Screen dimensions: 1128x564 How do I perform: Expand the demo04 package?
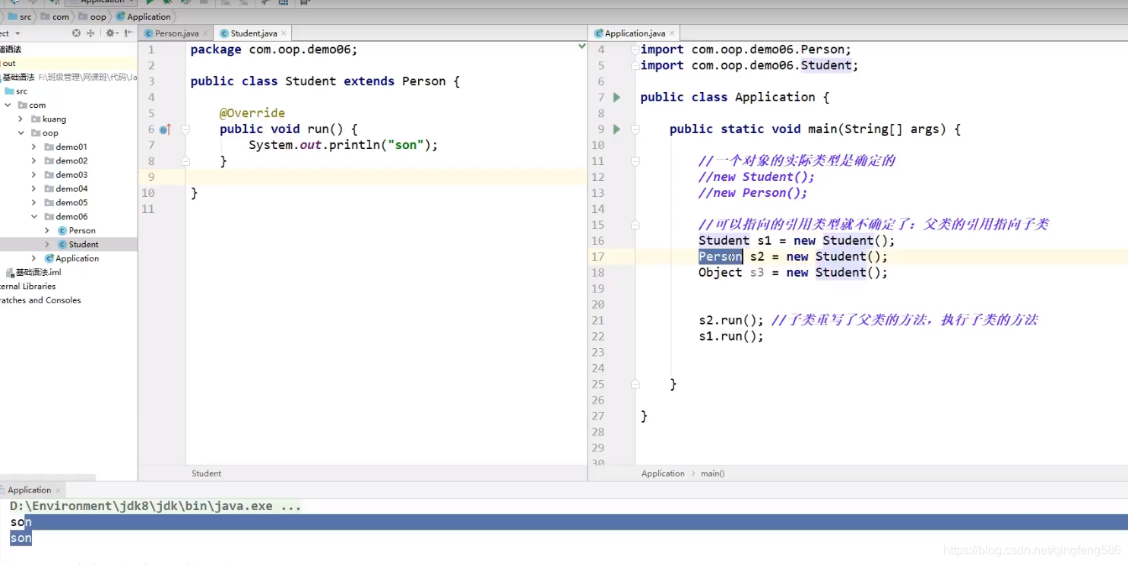tap(33, 189)
